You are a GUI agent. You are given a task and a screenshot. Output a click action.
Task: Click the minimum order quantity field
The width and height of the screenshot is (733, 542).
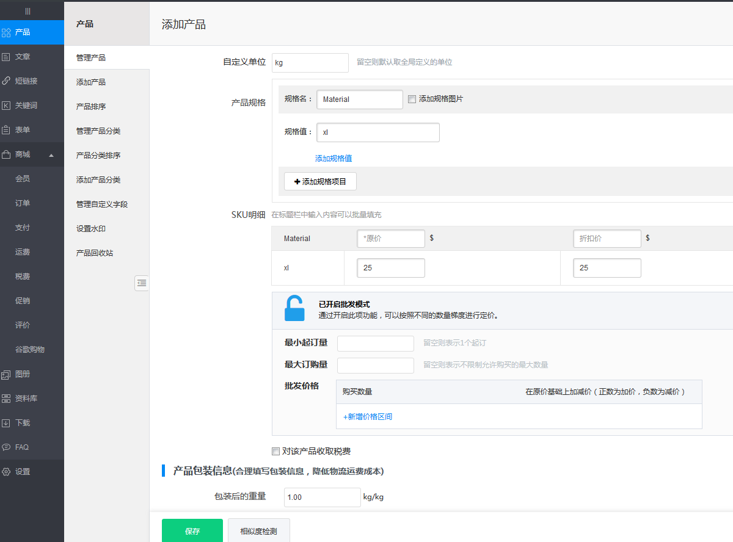(x=375, y=344)
